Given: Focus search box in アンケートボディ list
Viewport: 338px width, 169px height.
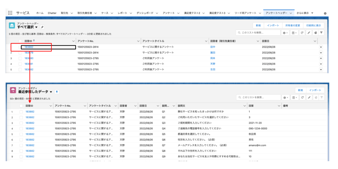Looking at the screenshot, I should click(258, 98).
